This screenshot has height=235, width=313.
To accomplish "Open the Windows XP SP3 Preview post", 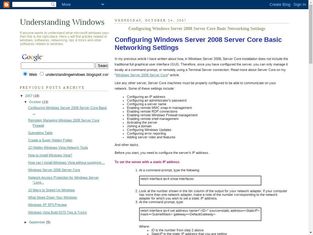I will click(x=47, y=205).
